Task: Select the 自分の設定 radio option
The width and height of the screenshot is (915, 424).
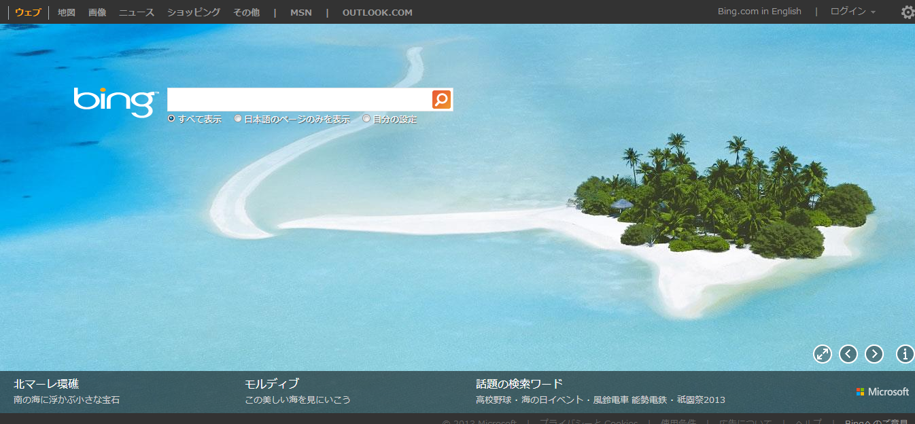Action: click(367, 119)
